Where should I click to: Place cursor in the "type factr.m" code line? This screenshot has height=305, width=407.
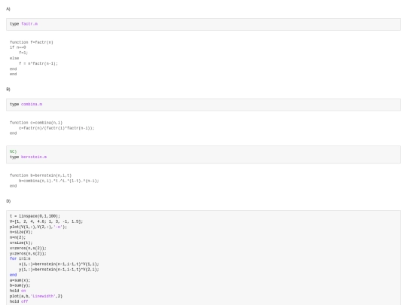coord(23,24)
